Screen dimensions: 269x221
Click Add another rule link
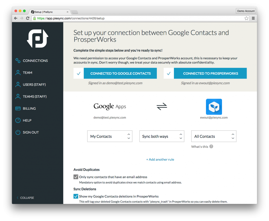[160, 160]
